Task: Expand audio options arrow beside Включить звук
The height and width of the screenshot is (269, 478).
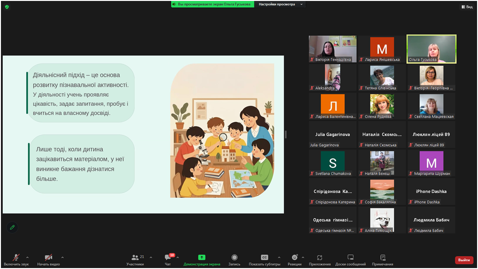Action: pos(27,257)
